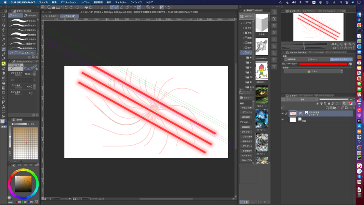Select the Eyedropper tool
The image size is (364, 205).
click(x=3, y=44)
